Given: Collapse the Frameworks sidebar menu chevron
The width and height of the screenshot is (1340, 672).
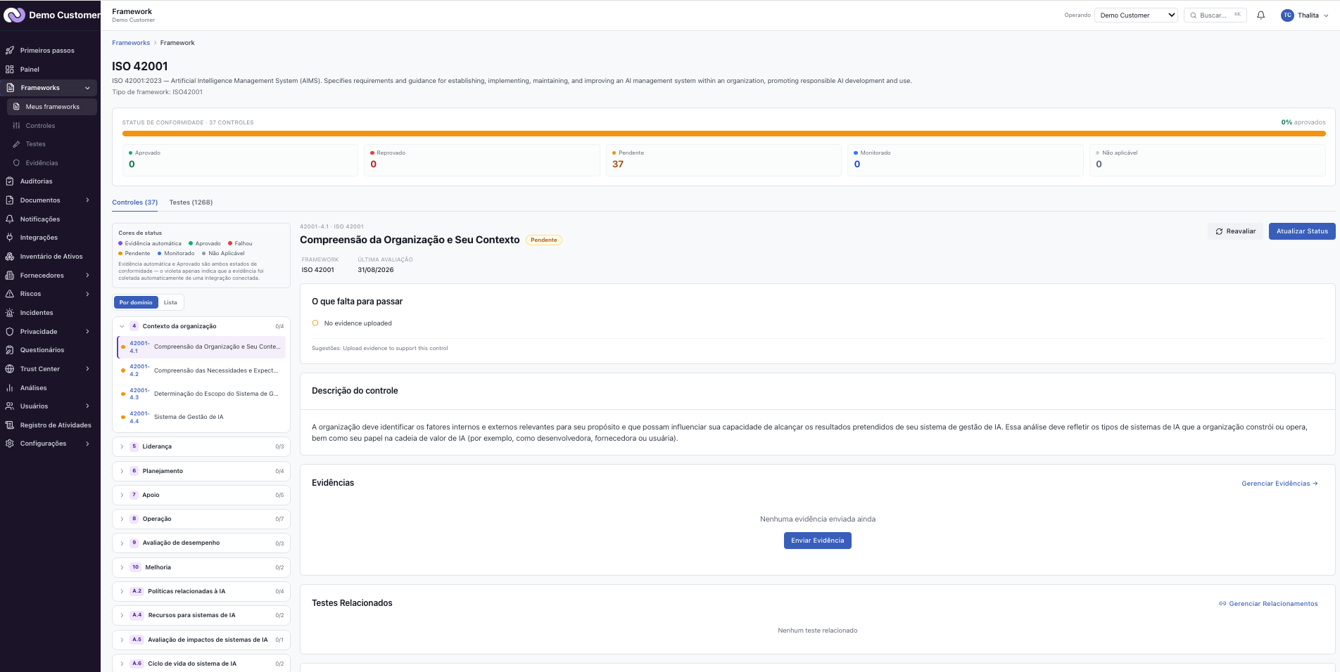Looking at the screenshot, I should (x=87, y=88).
